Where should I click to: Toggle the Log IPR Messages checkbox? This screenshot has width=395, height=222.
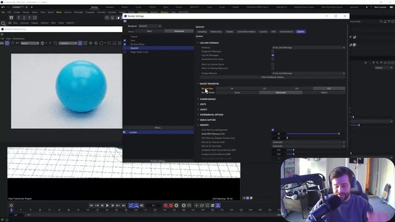[x=273, y=55]
